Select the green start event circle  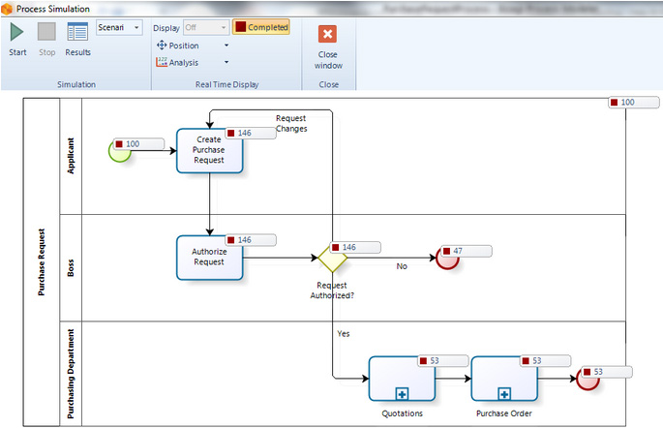click(120, 151)
